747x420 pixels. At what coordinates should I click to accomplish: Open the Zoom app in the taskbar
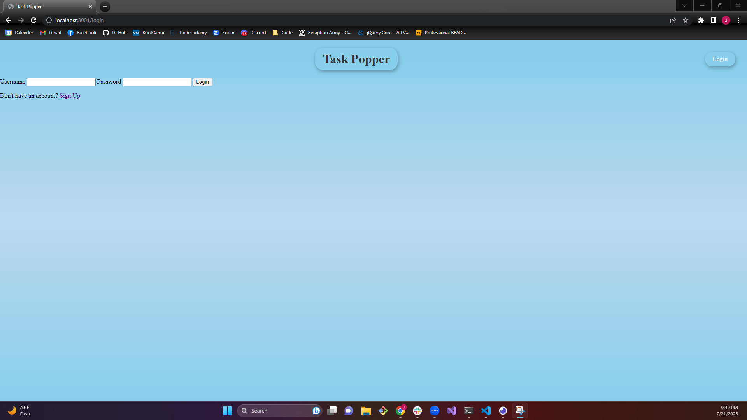pos(435,411)
